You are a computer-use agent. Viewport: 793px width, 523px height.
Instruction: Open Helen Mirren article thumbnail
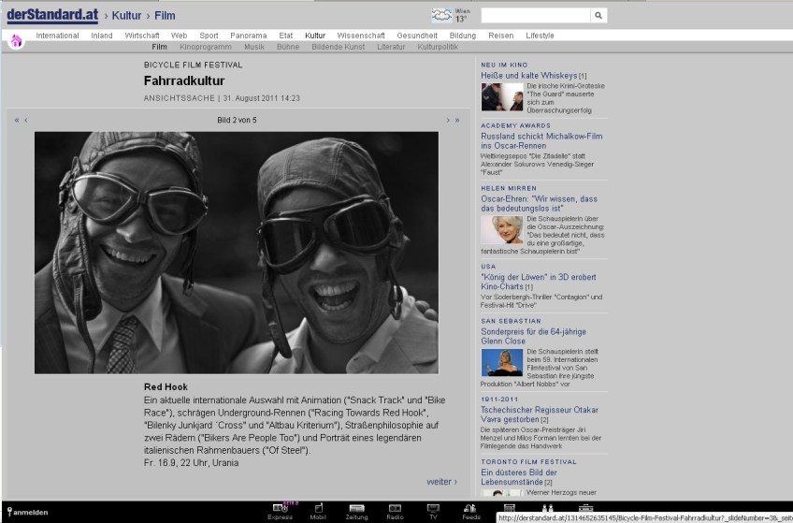click(x=501, y=230)
